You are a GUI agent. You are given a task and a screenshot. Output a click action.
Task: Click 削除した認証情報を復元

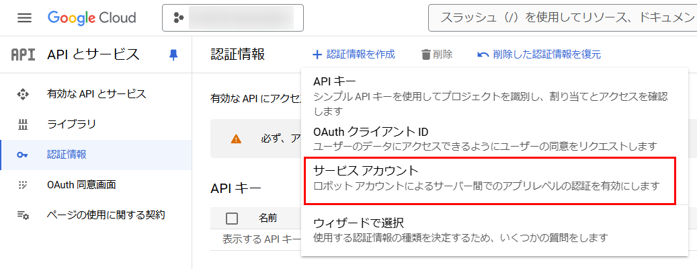pyautogui.click(x=539, y=54)
